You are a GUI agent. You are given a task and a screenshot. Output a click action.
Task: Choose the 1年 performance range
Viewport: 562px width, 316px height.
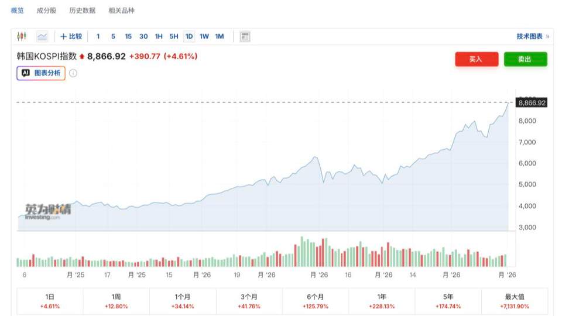(x=382, y=301)
